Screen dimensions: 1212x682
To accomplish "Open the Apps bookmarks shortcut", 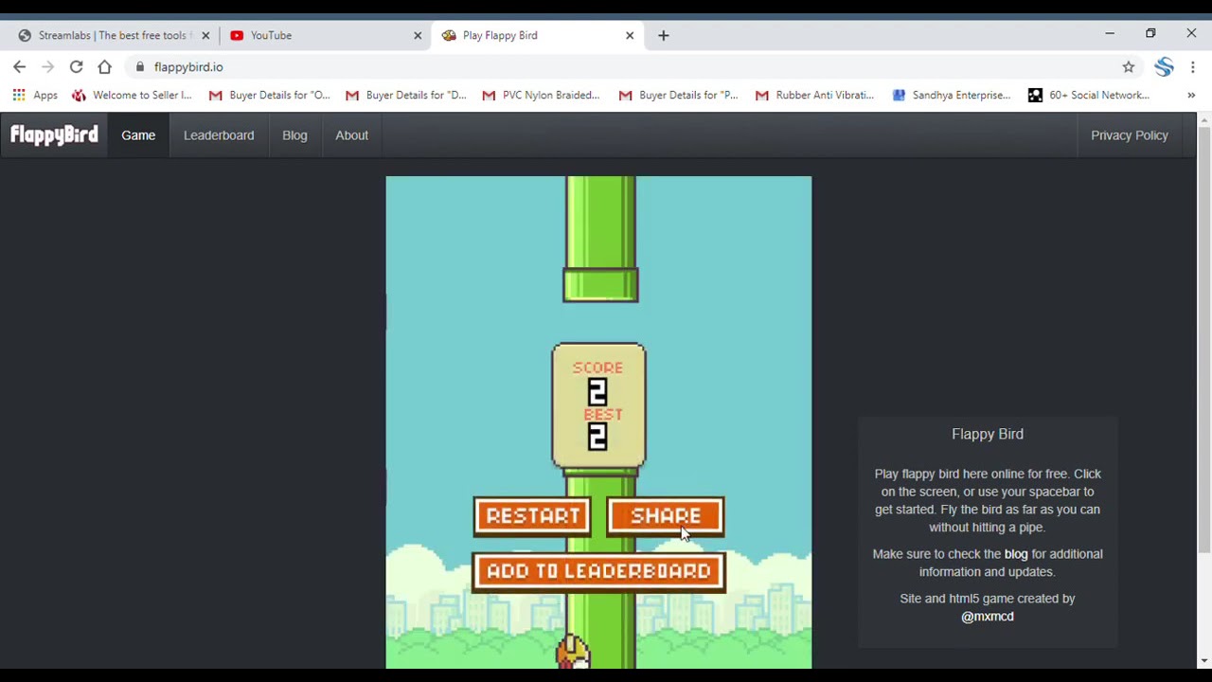I will pyautogui.click(x=35, y=95).
